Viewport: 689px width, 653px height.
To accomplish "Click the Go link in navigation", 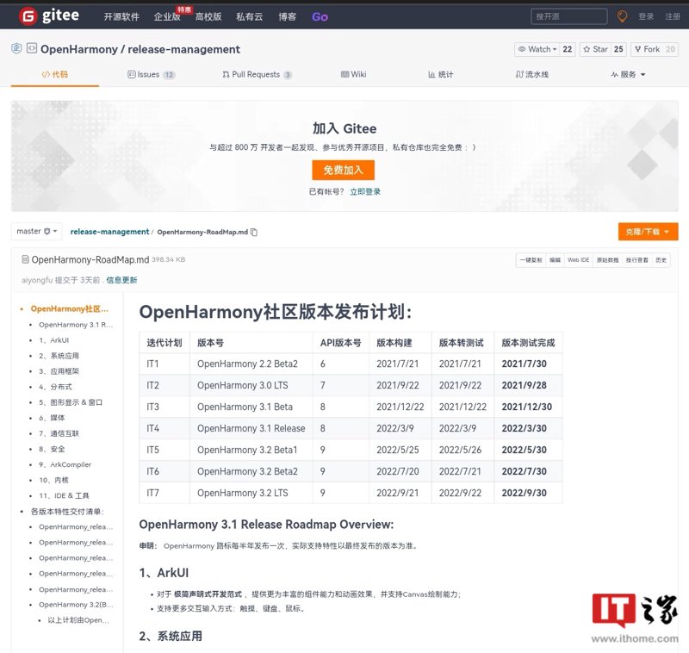I will [320, 16].
